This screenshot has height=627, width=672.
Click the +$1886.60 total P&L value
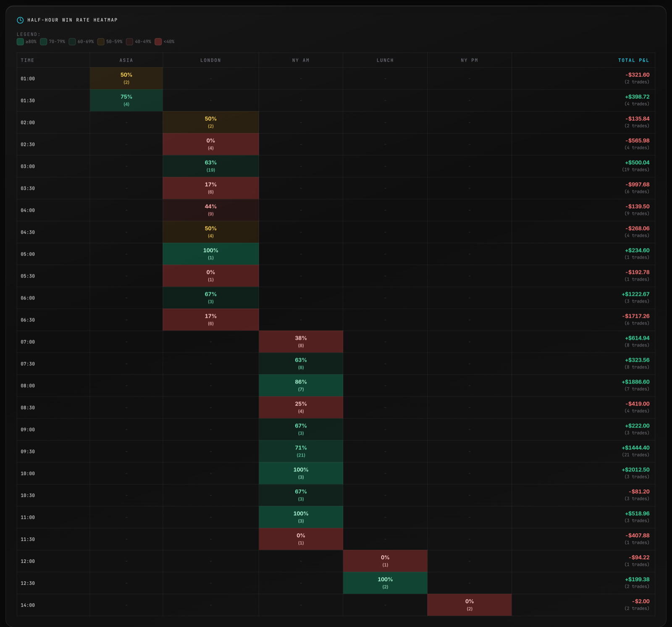point(635,382)
